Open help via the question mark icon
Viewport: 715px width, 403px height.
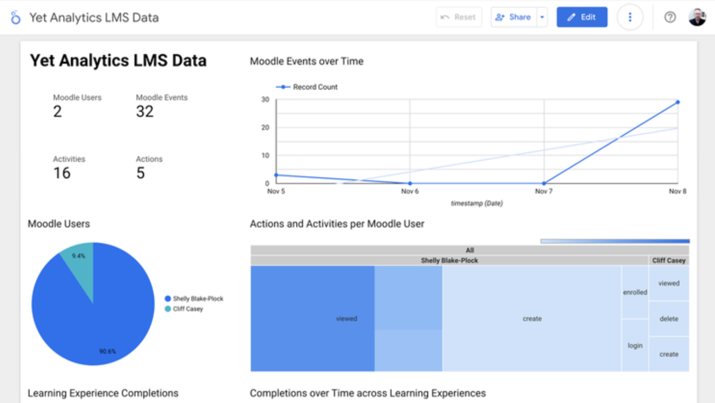(x=670, y=17)
